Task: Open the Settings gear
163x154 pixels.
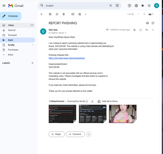Action: (x=136, y=6)
